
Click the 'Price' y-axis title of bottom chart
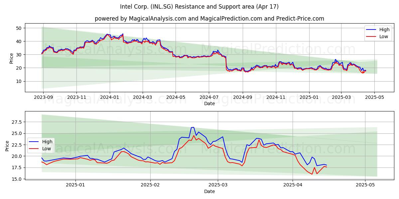[7, 146]
